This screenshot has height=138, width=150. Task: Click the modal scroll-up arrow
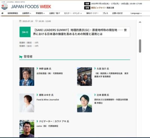coord(140,22)
